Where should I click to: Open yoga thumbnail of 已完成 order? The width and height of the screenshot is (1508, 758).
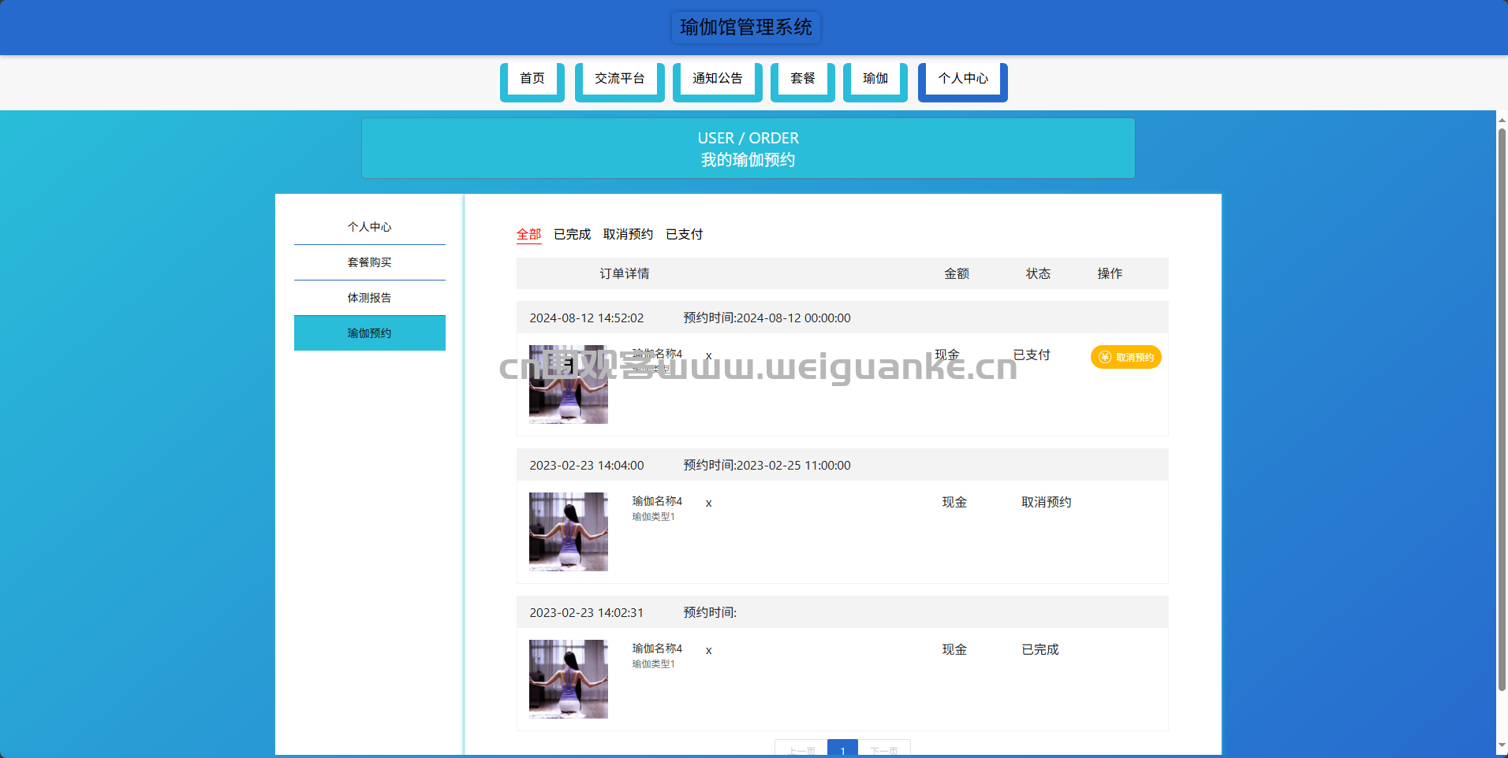tap(569, 679)
